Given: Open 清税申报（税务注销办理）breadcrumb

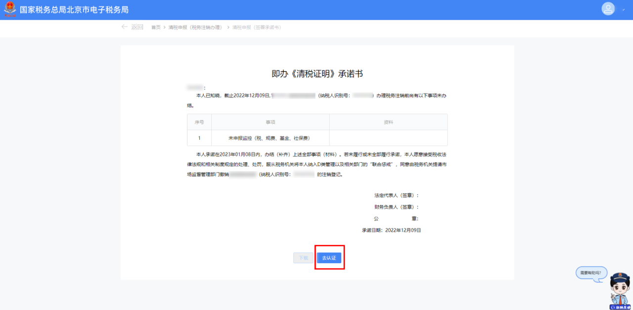Looking at the screenshot, I should 195,27.
